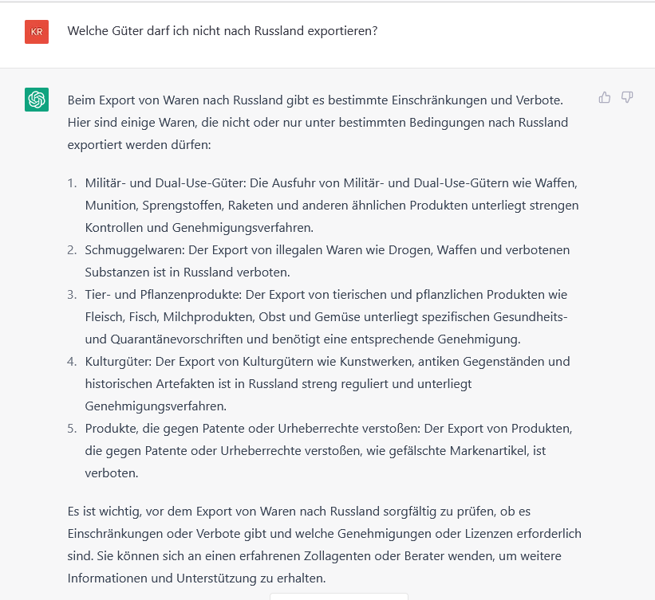Click the button appearing at the page bottom
The height and width of the screenshot is (600, 655).
coord(338,596)
